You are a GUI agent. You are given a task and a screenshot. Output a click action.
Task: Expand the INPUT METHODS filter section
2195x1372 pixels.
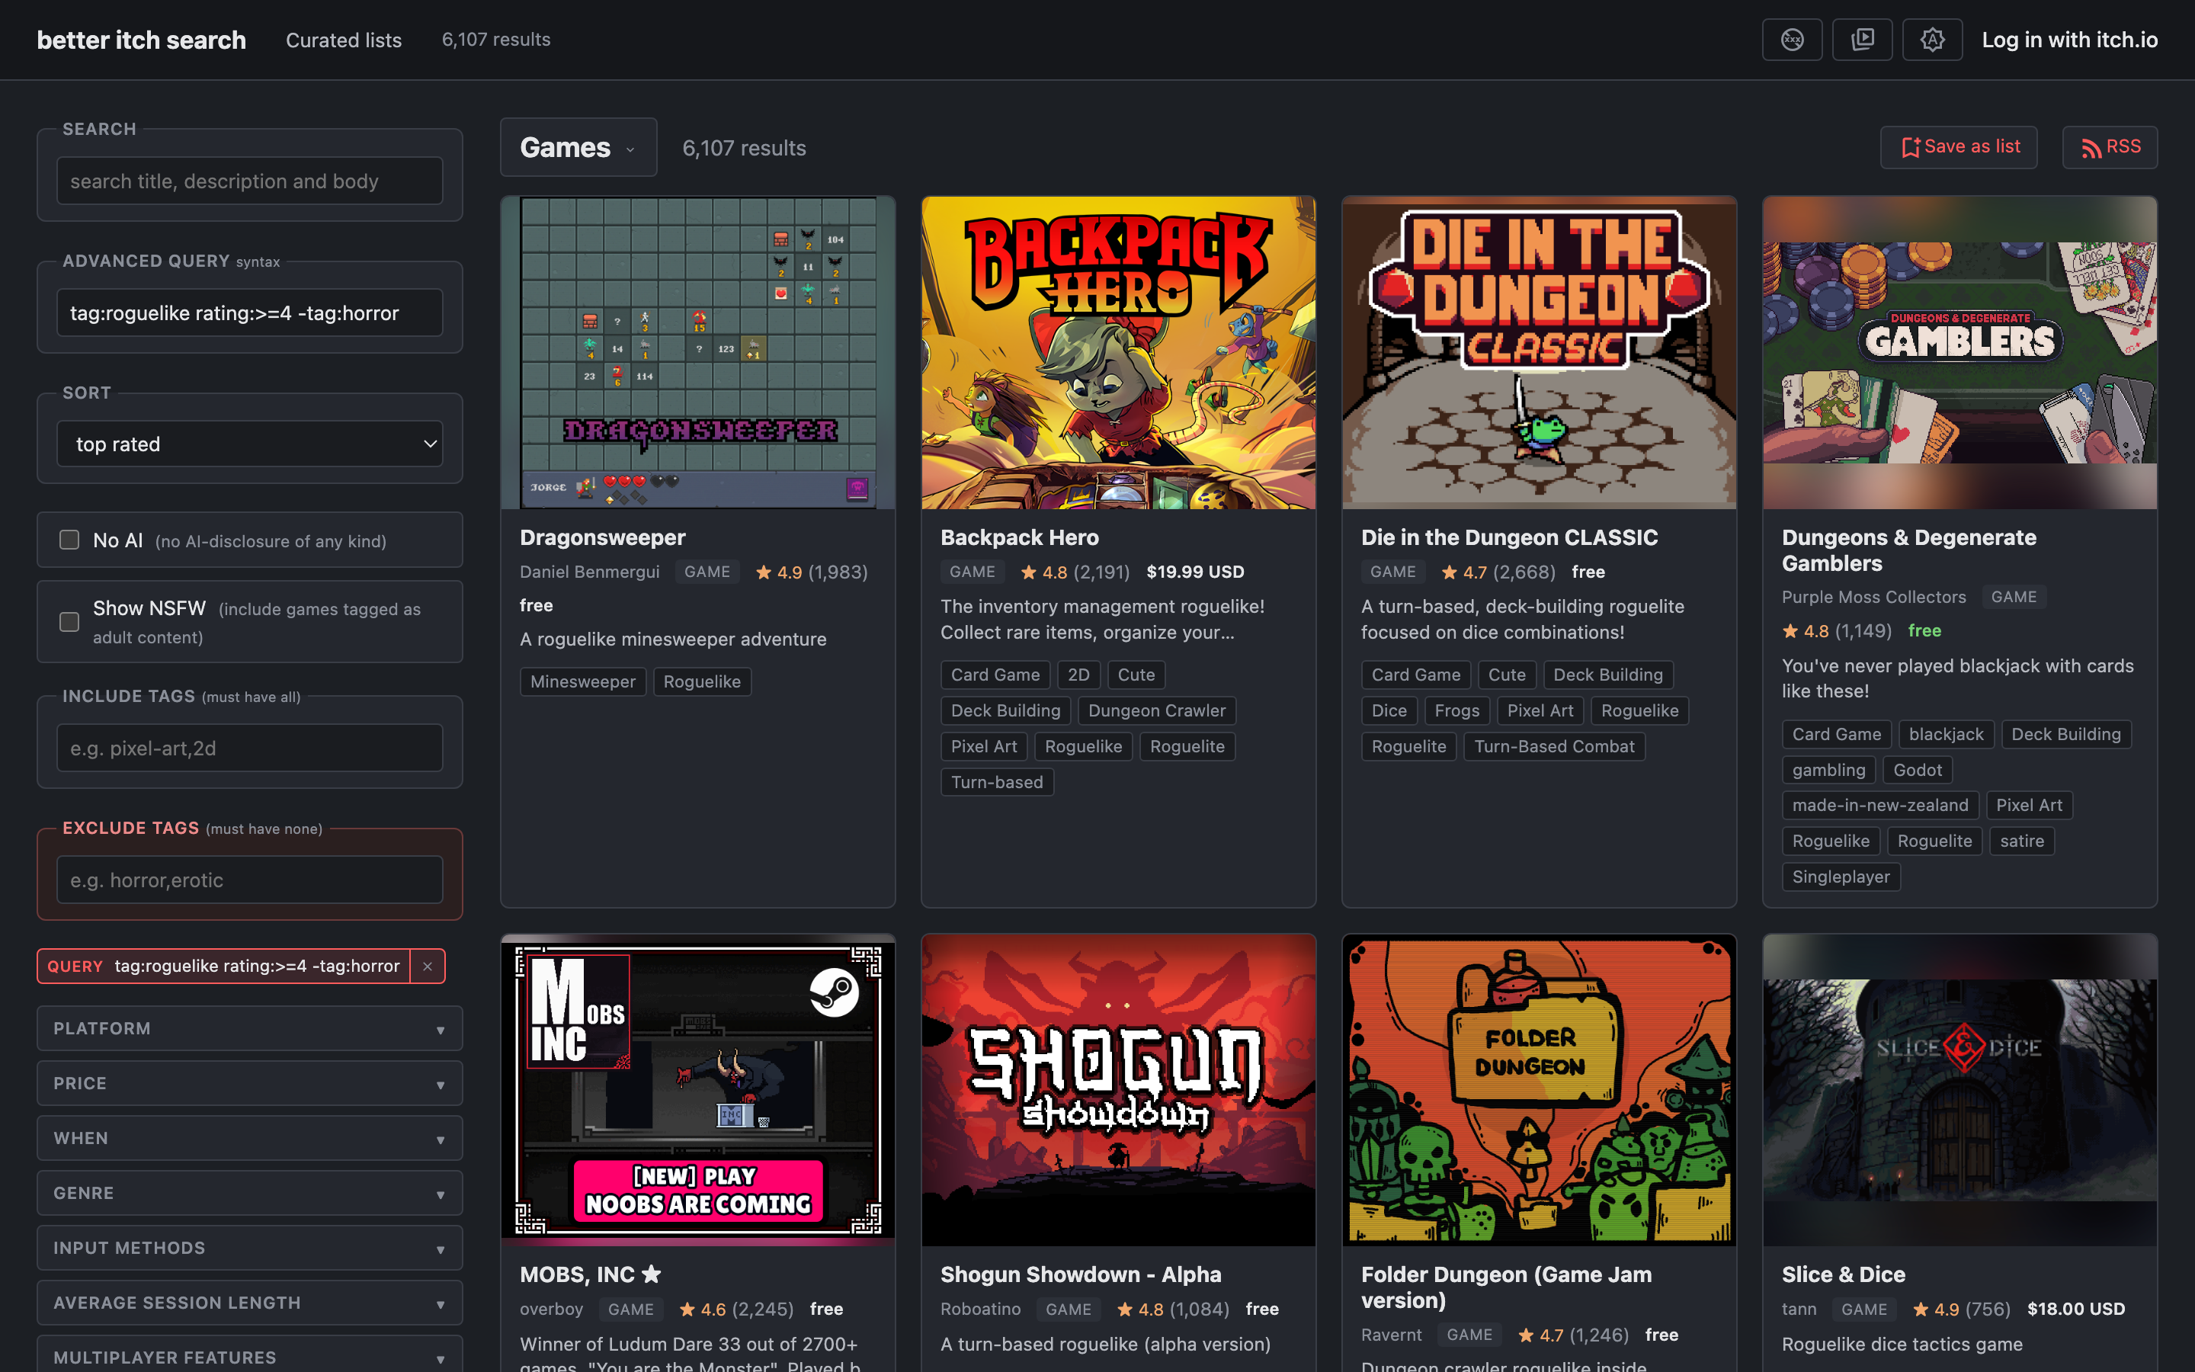[249, 1248]
